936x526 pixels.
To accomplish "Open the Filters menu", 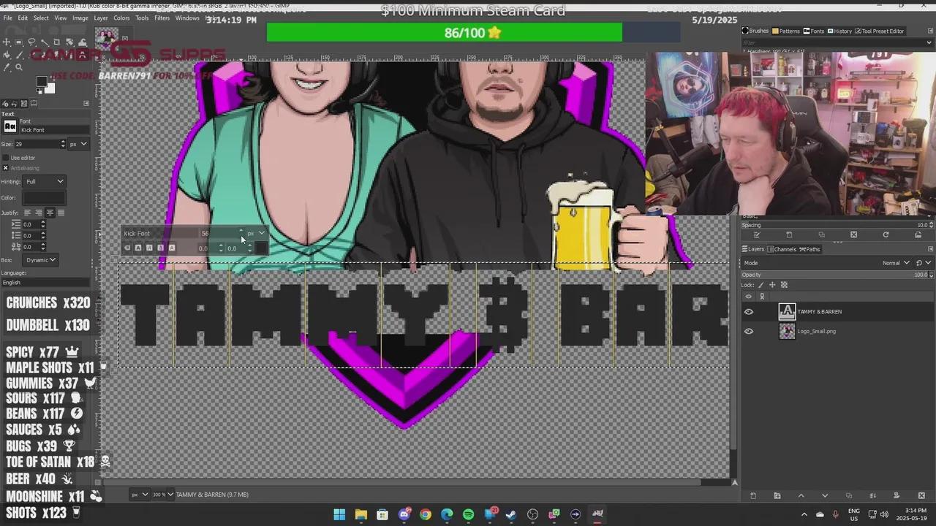I will click(x=162, y=18).
